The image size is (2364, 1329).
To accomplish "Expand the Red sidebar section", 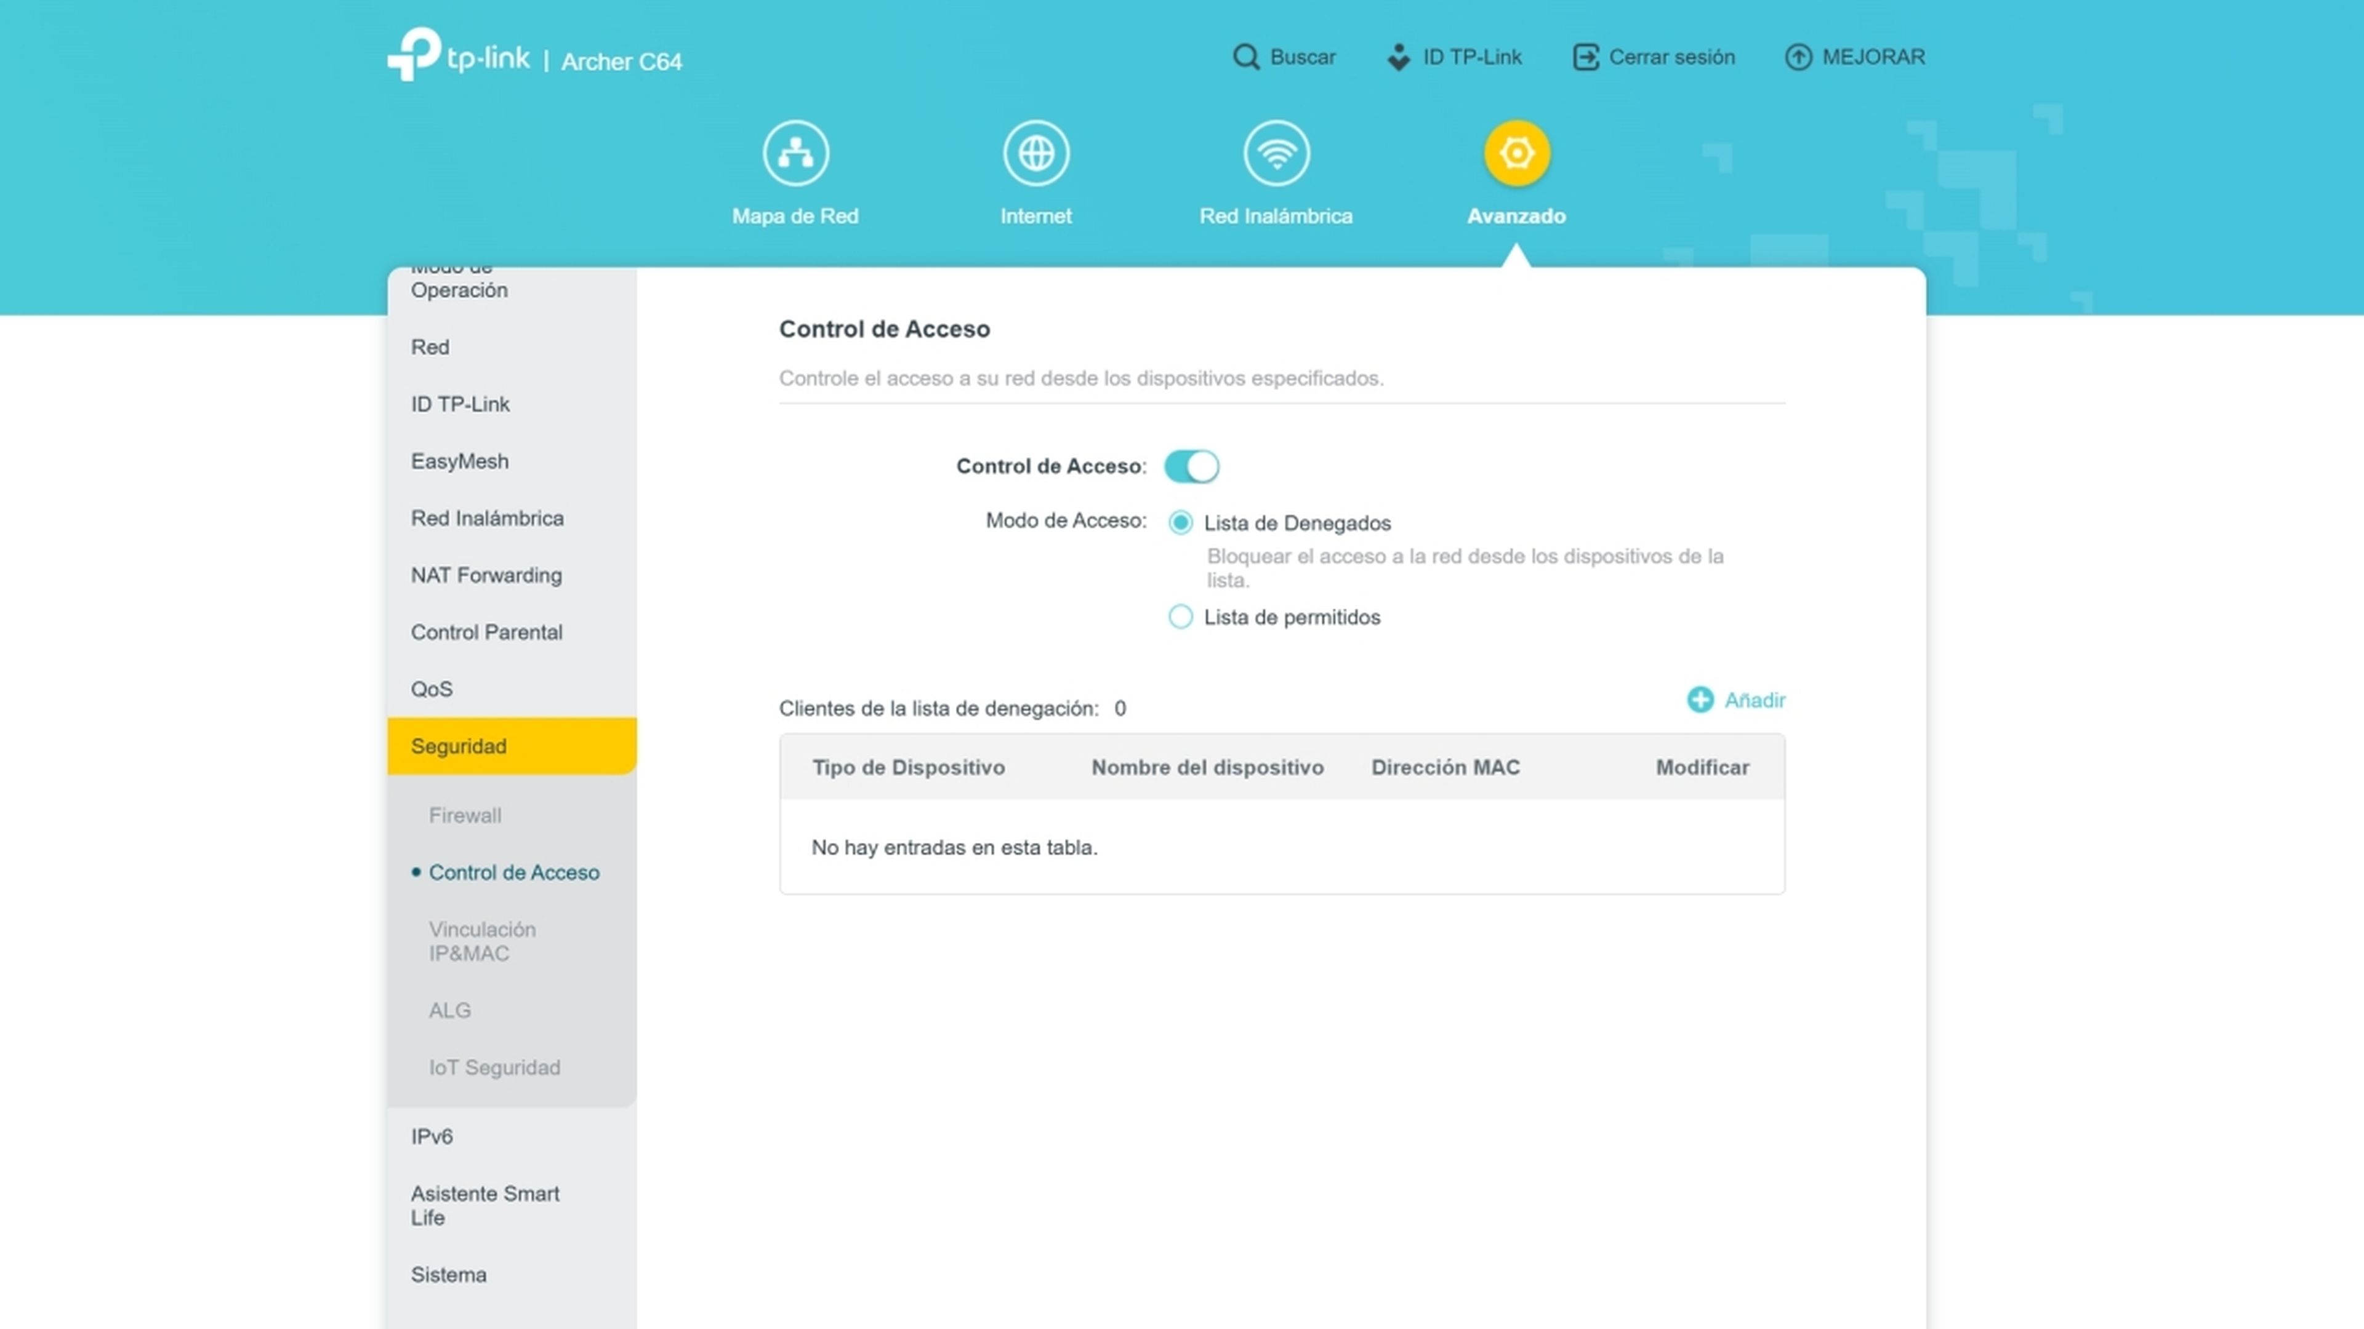I will (x=430, y=346).
